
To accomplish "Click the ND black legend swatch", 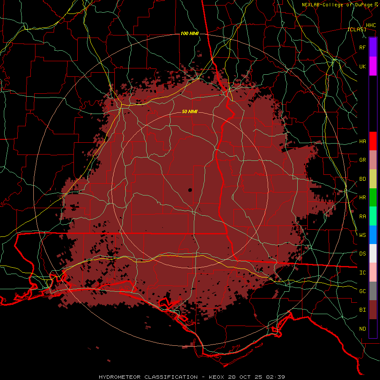I will 373,328.
